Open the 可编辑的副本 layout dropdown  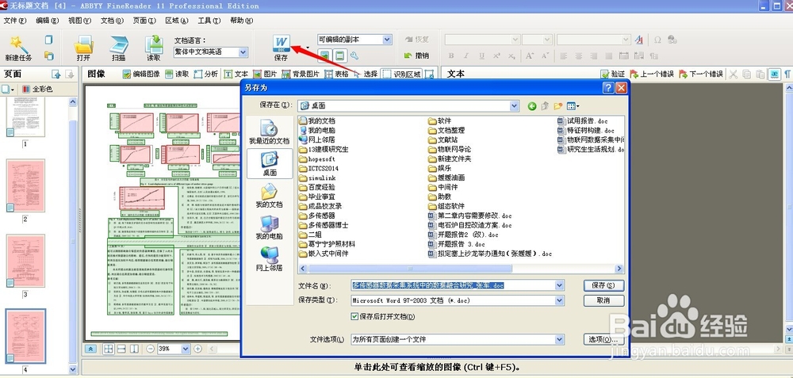(387, 40)
